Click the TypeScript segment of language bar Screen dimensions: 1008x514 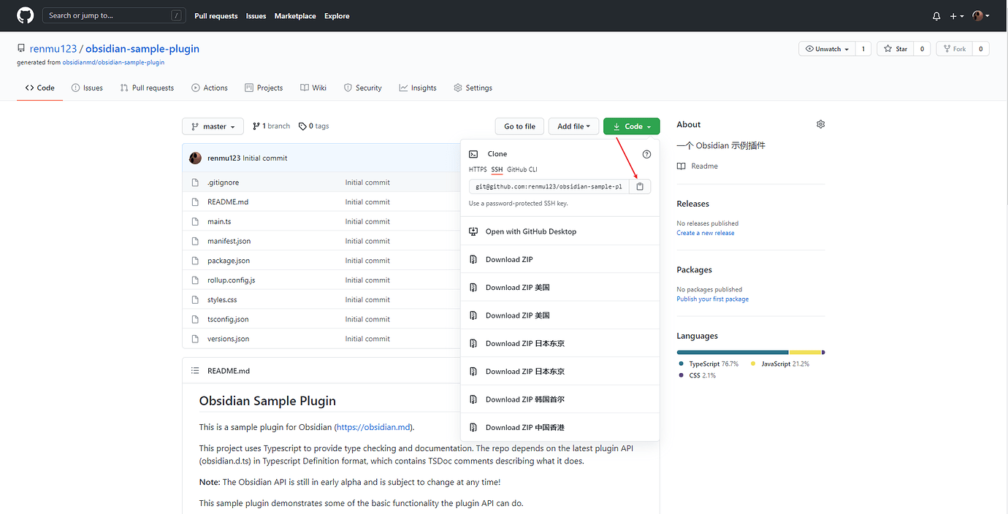(732, 352)
